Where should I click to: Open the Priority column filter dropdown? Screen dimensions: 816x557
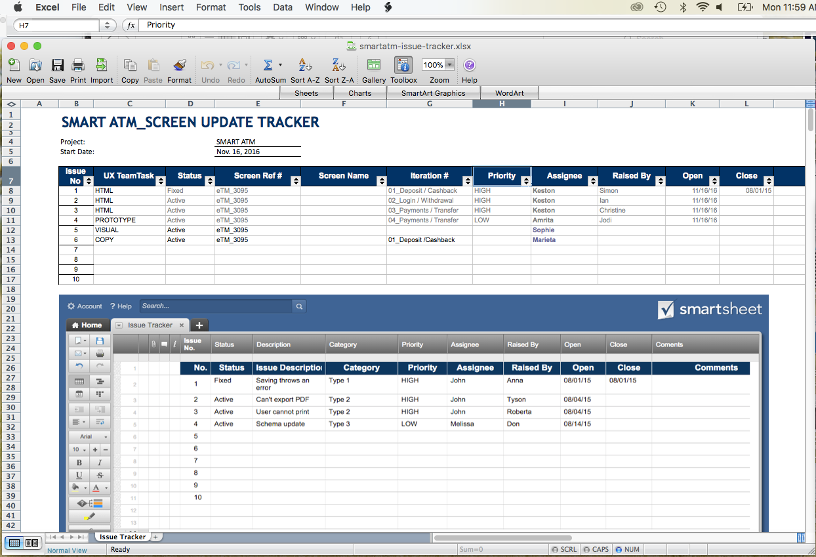(x=525, y=181)
